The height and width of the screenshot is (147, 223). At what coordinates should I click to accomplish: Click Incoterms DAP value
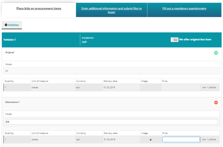84,42
